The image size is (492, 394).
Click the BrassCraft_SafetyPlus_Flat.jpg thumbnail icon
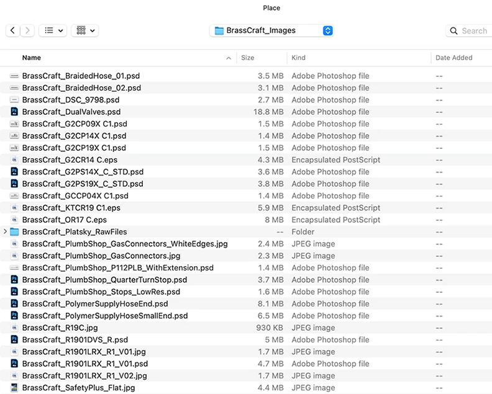click(x=14, y=388)
